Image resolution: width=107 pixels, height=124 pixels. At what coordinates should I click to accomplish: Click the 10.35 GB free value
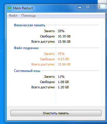click(x=64, y=36)
